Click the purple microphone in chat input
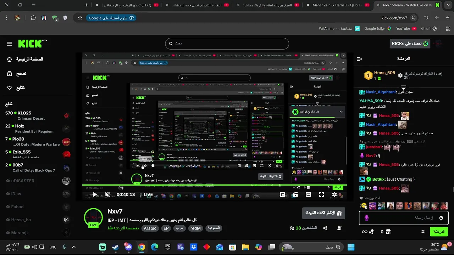This screenshot has width=454, height=255. [366, 218]
